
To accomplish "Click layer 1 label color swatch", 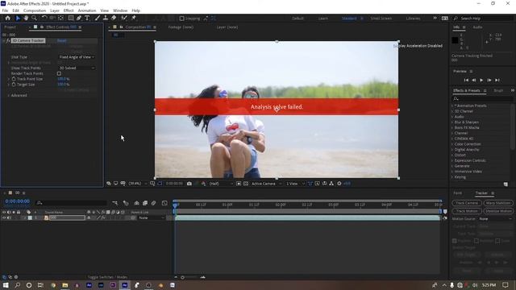I will 31,217.
